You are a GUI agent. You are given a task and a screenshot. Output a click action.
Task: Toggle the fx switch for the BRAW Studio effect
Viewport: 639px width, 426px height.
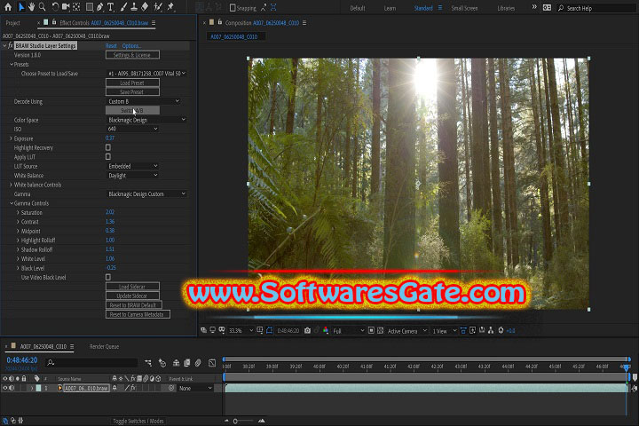click(x=11, y=45)
